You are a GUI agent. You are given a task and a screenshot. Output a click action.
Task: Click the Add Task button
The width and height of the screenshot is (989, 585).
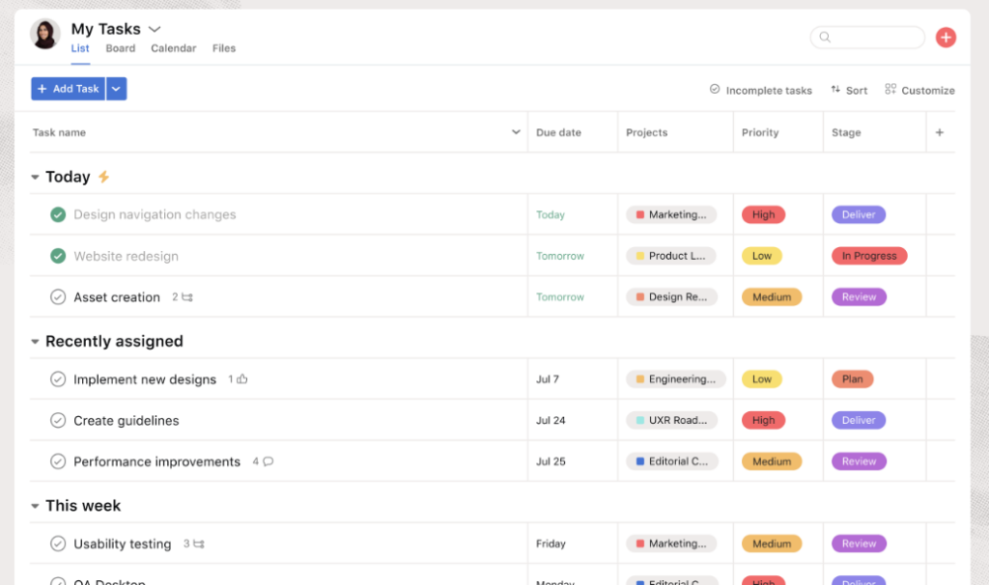[68, 88]
